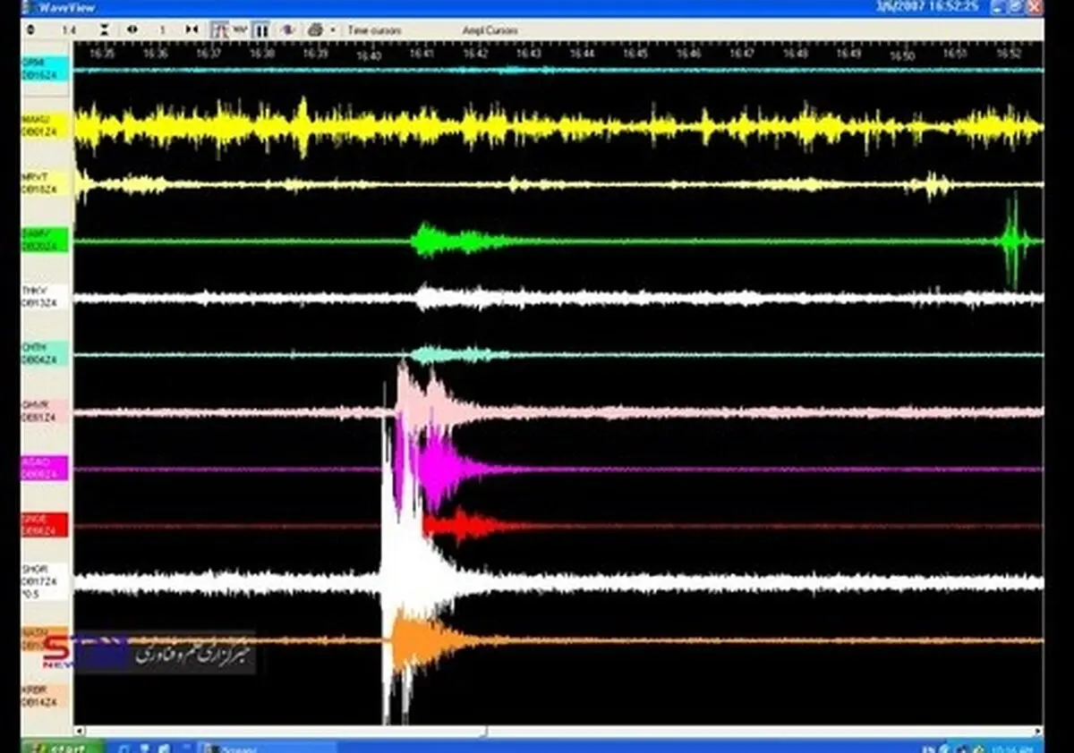This screenshot has height=753, width=1074.
Task: Select the magenta ASAO channel label
Action: (x=45, y=468)
